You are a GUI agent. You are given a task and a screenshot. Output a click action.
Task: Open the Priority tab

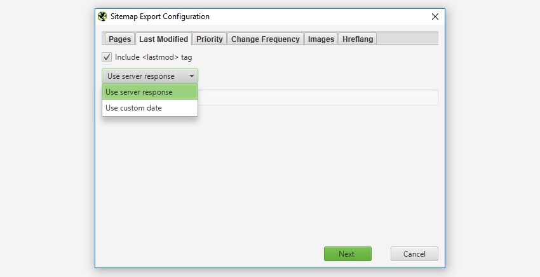pyautogui.click(x=210, y=39)
